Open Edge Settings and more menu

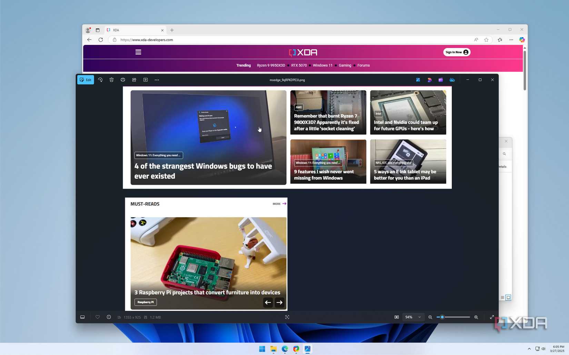[x=511, y=40]
